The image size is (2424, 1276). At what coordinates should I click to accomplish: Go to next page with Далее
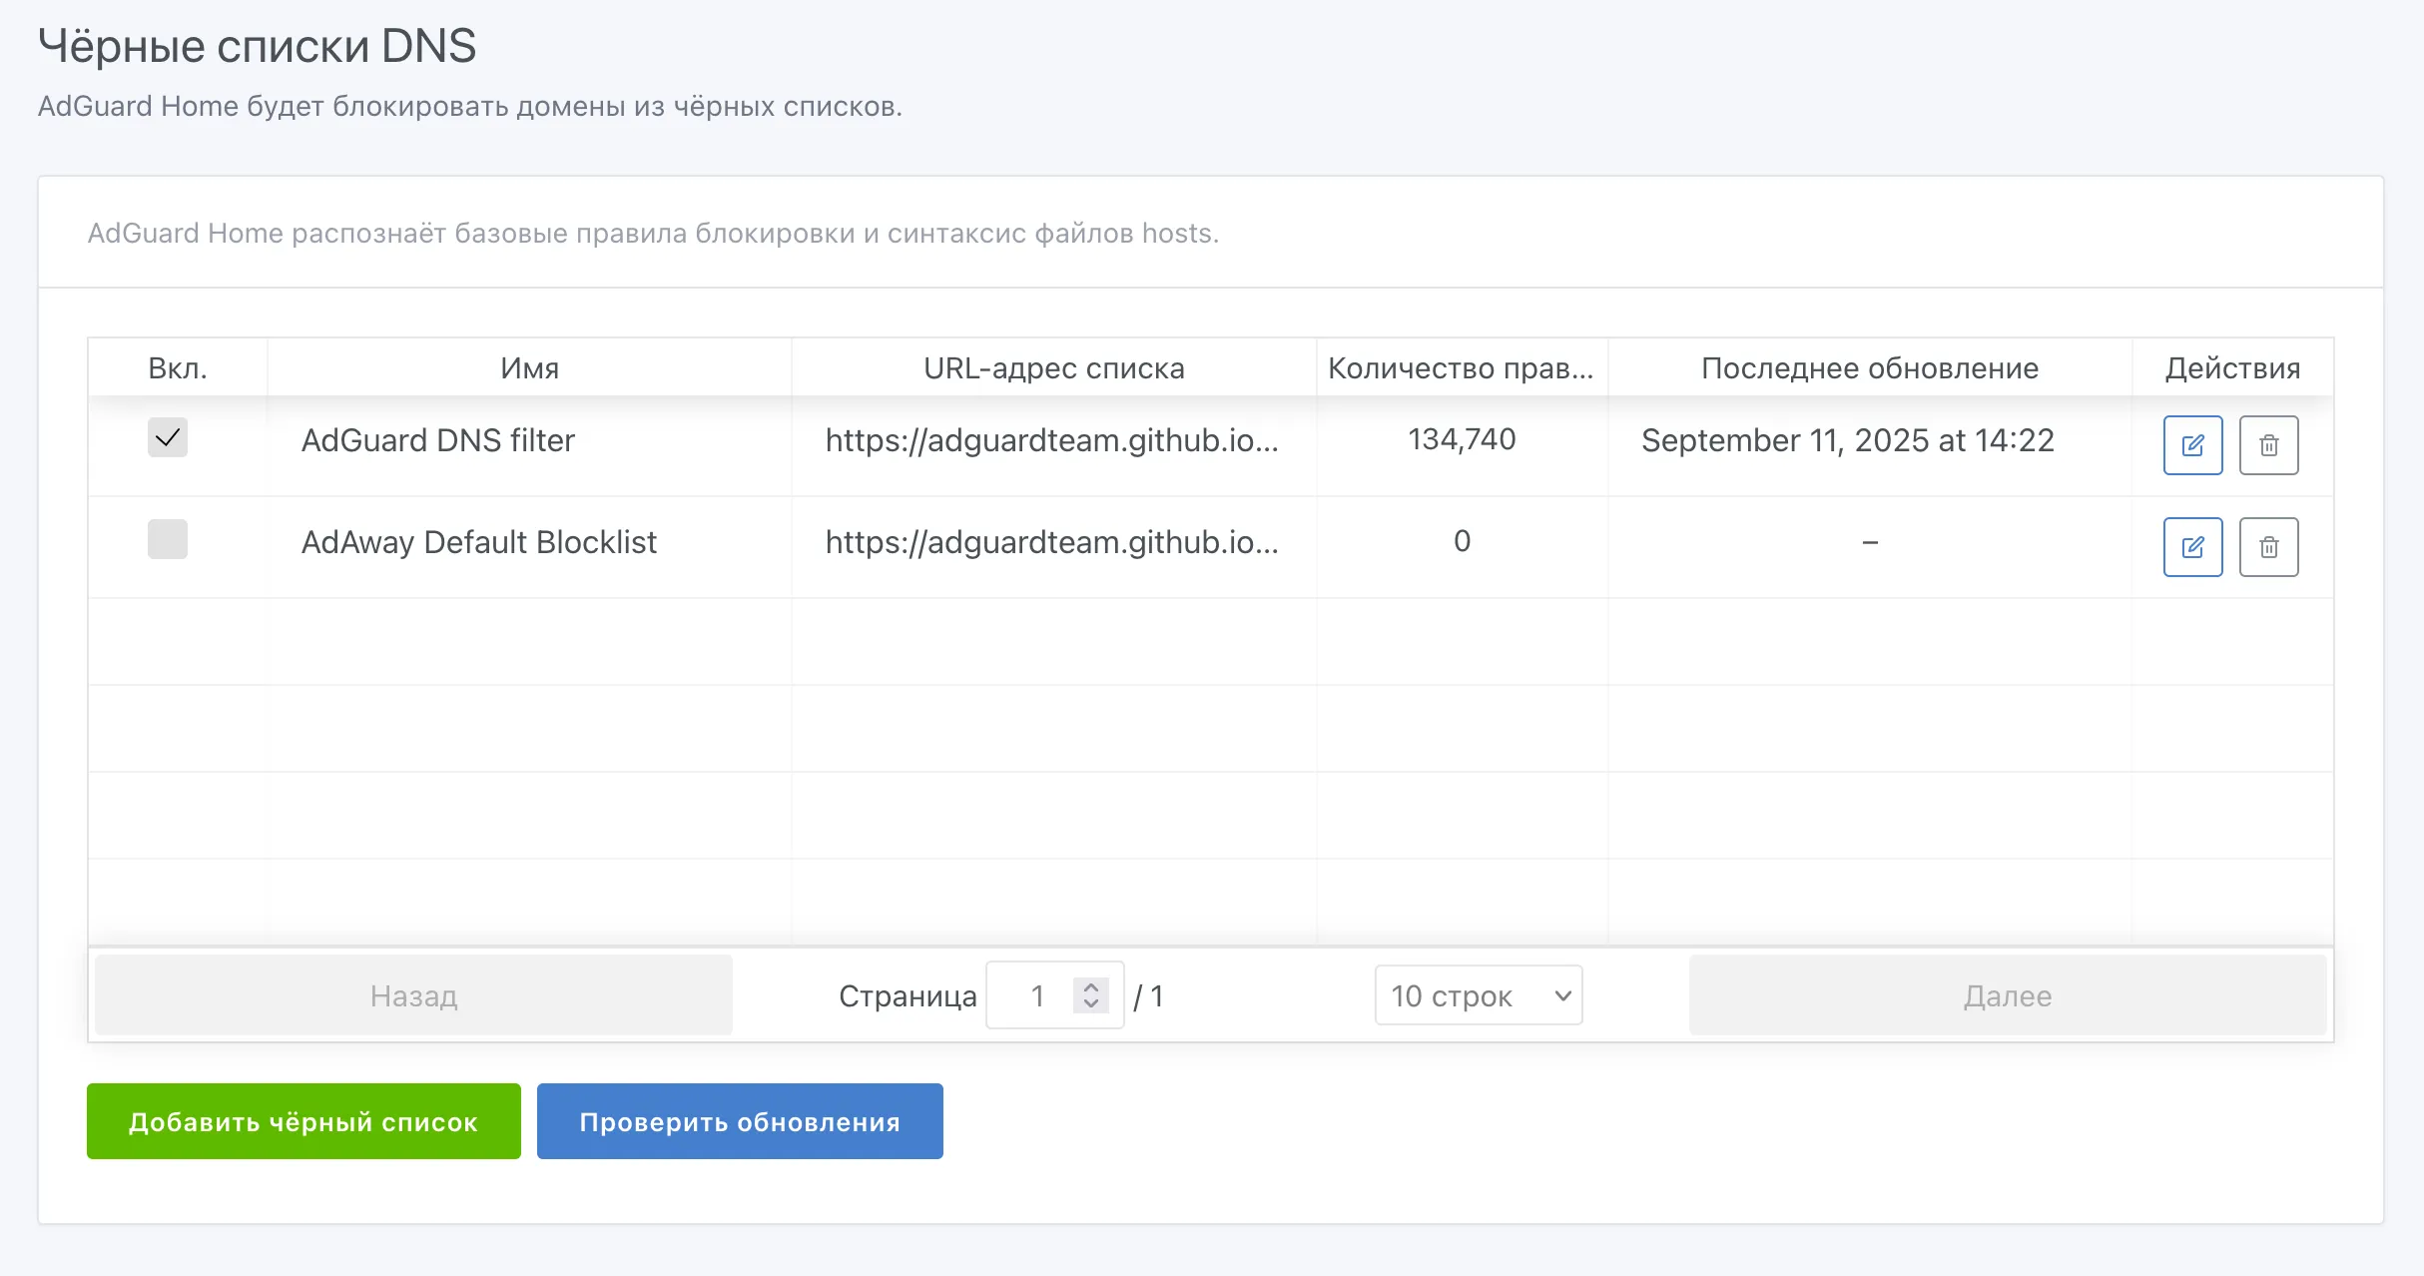point(2008,995)
